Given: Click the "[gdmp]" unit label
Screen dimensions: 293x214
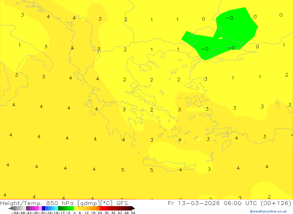Looking at the screenshot, I should point(88,203).
